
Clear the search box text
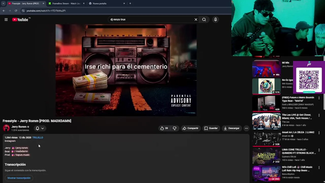(x=196, y=20)
